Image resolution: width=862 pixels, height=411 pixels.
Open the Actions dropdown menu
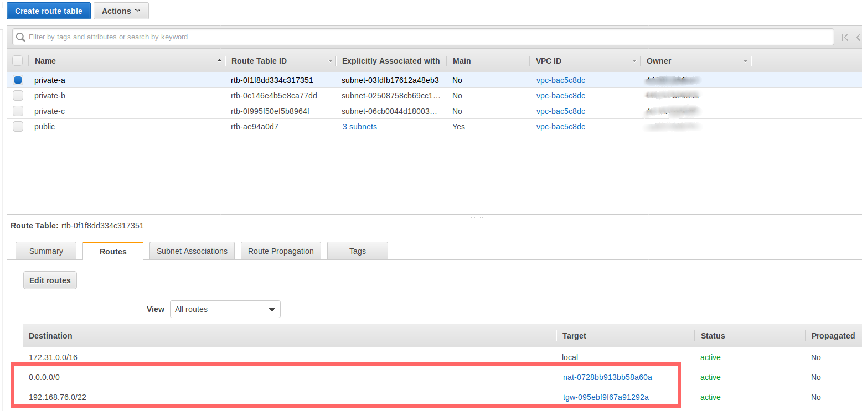click(121, 11)
